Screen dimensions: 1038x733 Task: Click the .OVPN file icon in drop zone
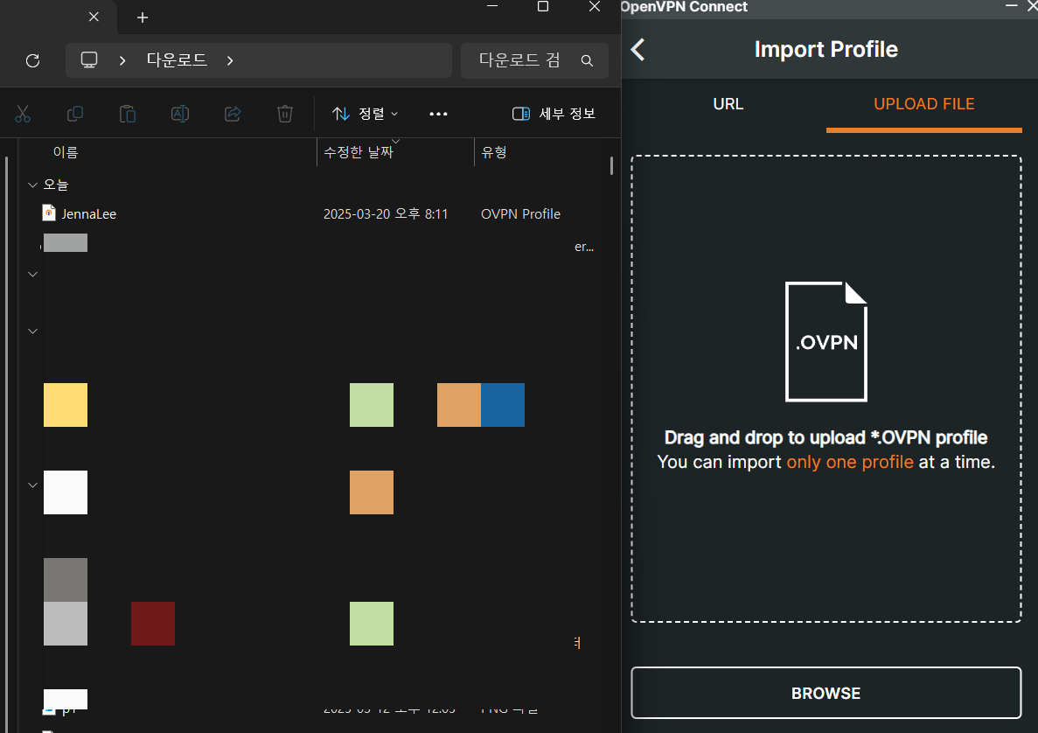826,342
